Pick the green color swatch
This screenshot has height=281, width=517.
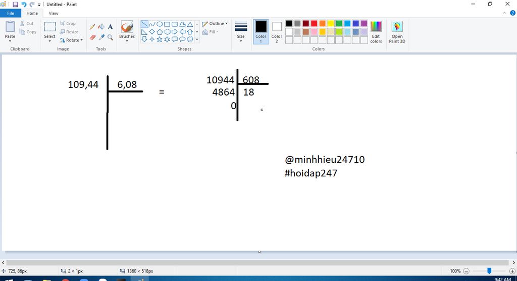(x=339, y=23)
